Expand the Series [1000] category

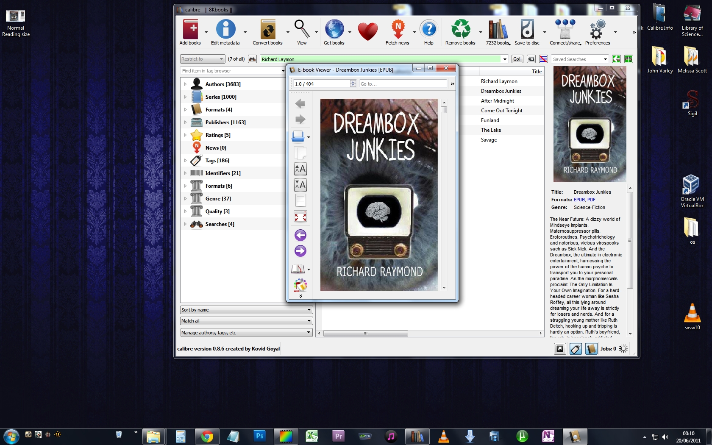(x=185, y=97)
